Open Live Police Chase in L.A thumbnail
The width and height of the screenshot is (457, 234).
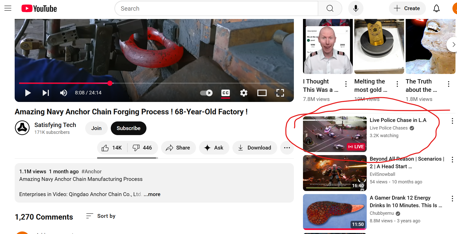point(335,134)
